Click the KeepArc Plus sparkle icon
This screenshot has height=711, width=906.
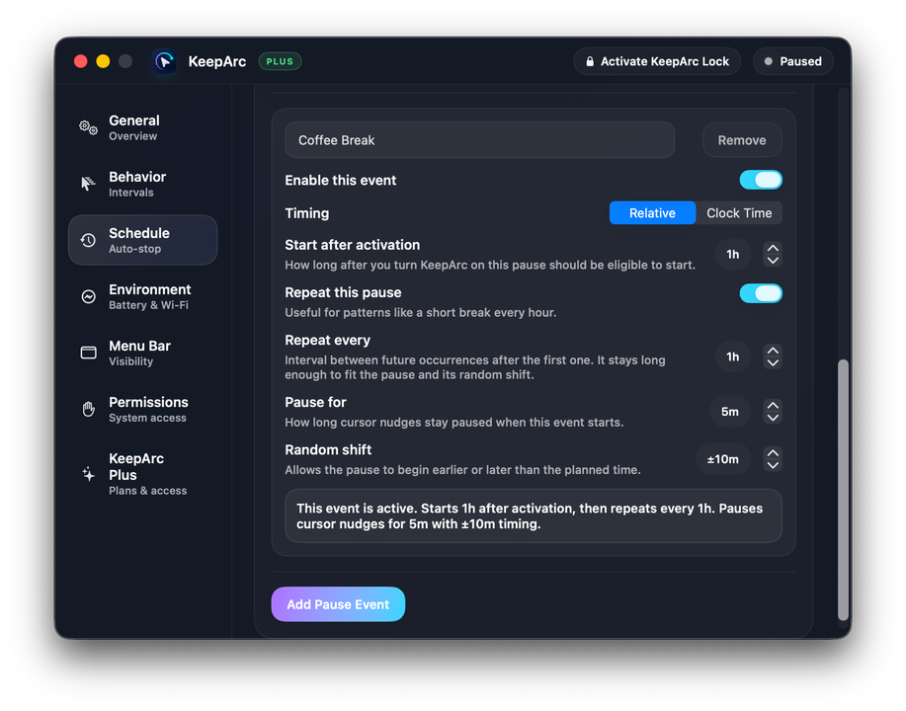[88, 474]
